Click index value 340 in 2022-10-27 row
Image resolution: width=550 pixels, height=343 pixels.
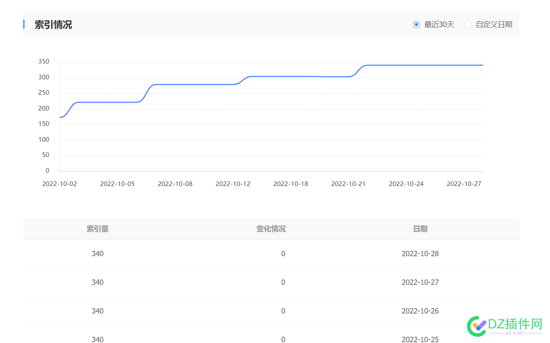tap(98, 282)
